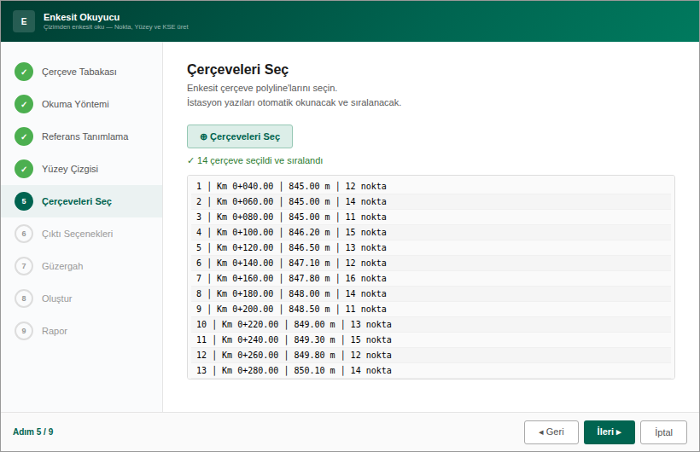Click the step 9 circle icon
The height and width of the screenshot is (452, 700).
click(x=24, y=331)
